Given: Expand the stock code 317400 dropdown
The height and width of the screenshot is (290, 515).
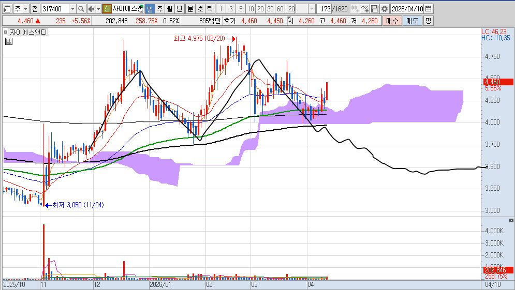Looking at the screenshot, I should click(x=72, y=9).
